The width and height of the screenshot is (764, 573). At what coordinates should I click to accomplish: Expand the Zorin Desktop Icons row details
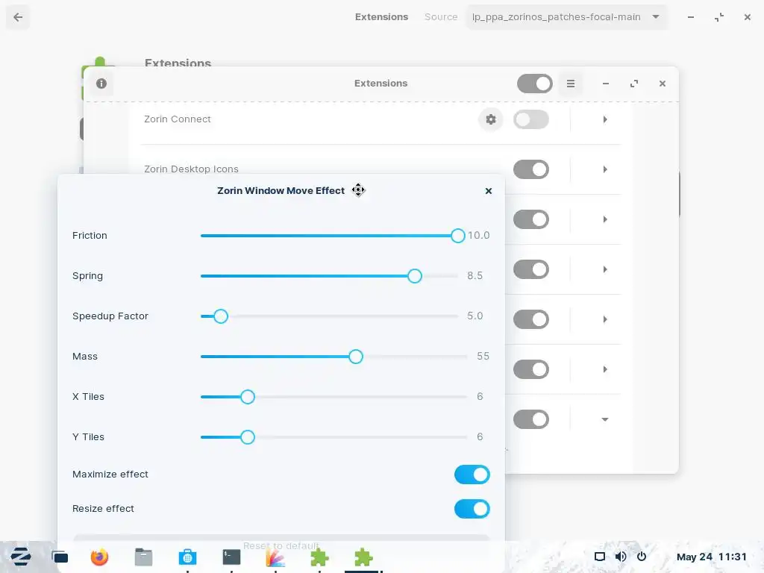coord(604,169)
